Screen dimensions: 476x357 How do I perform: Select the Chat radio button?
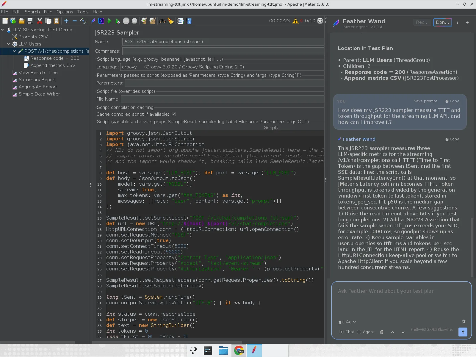341,332
